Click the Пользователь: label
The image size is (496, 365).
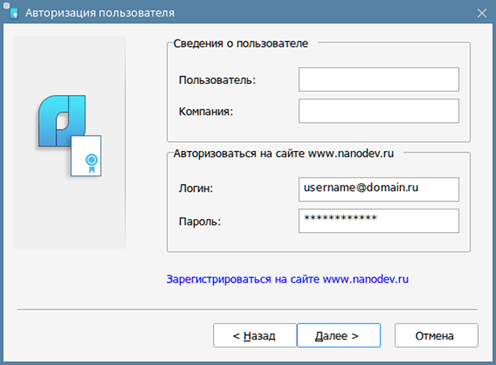point(217,80)
